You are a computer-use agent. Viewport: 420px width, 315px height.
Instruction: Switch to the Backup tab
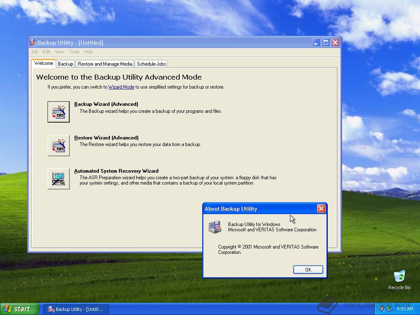pos(65,64)
